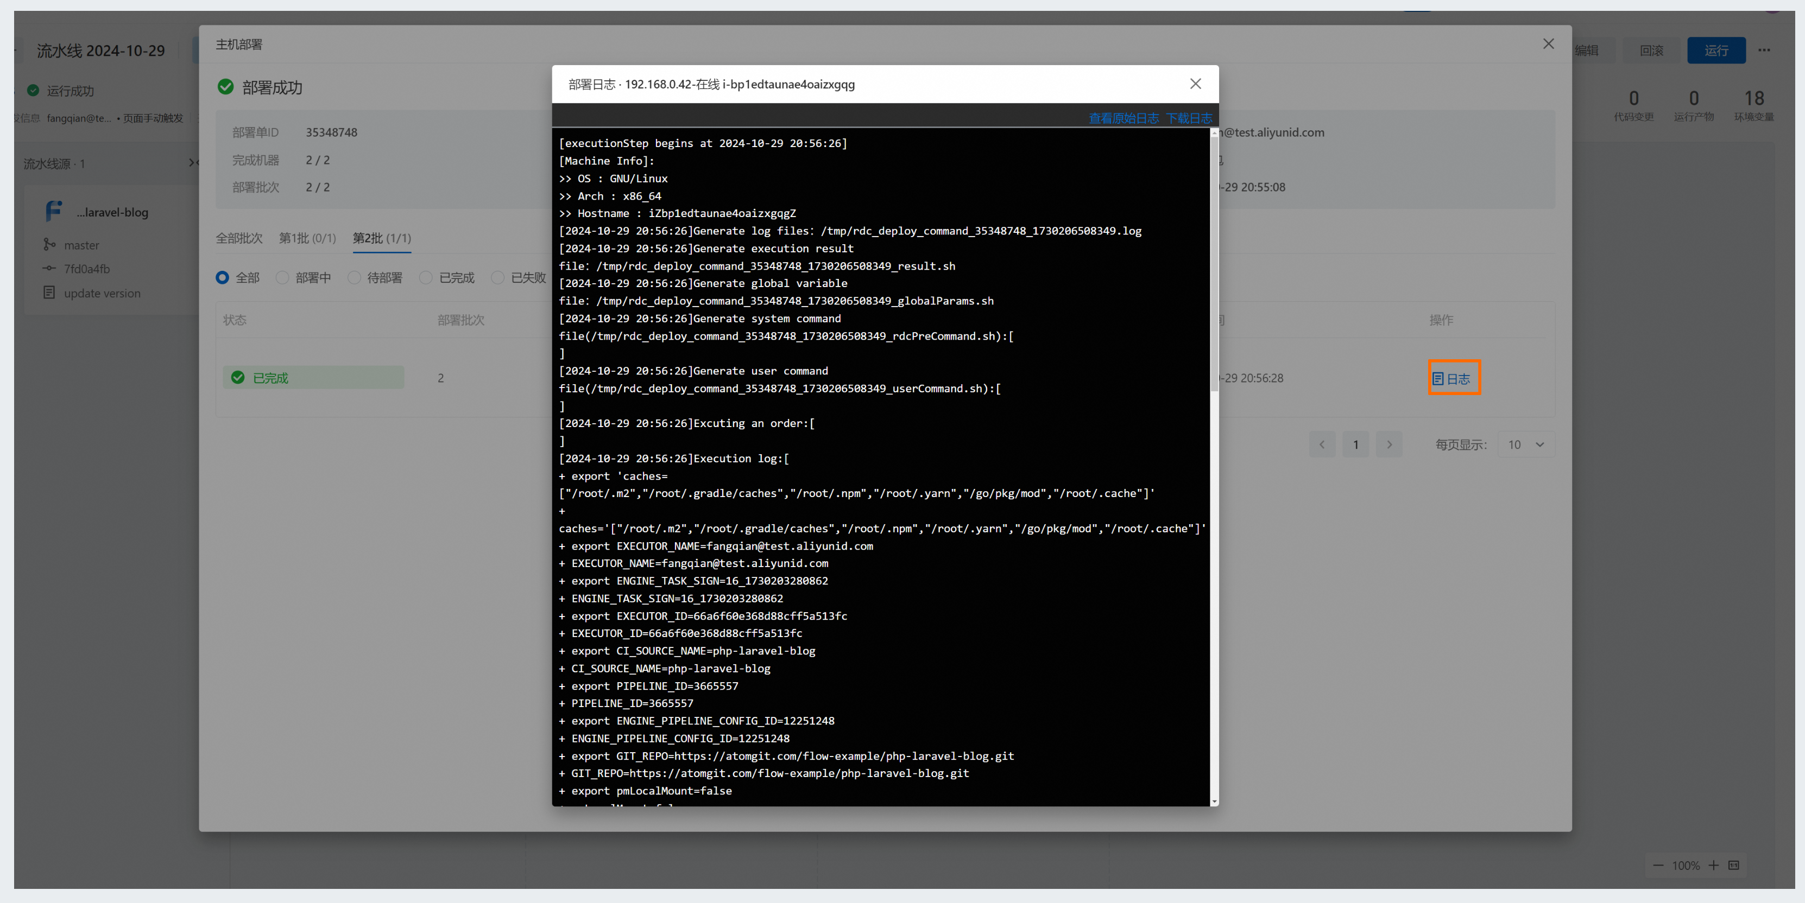Close the 主机部署 panel
The height and width of the screenshot is (903, 1805).
click(1549, 44)
